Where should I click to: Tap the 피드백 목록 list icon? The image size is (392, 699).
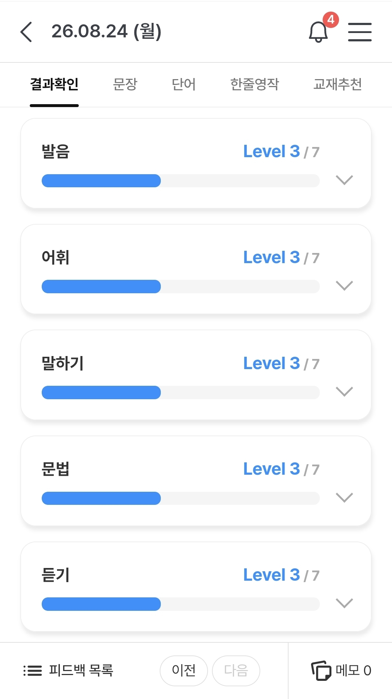[33, 670]
